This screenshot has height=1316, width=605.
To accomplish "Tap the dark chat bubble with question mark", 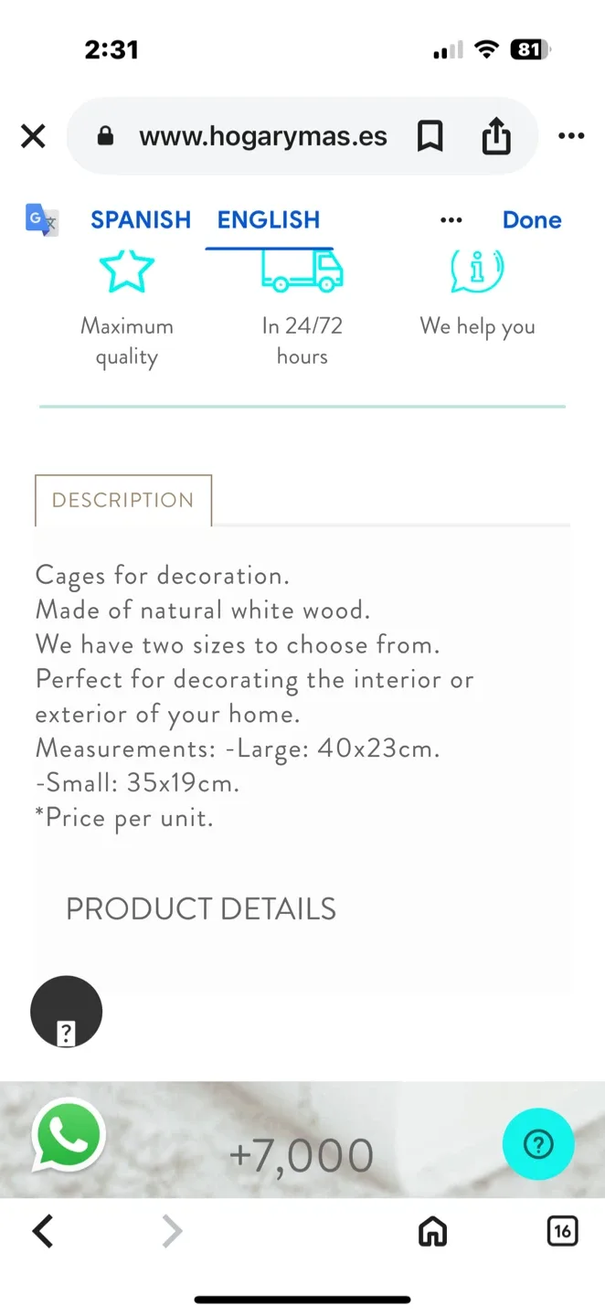I will point(66,1012).
